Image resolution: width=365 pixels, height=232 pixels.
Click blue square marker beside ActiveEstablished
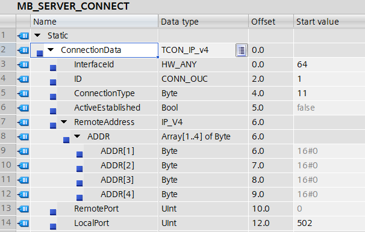pos(53,111)
